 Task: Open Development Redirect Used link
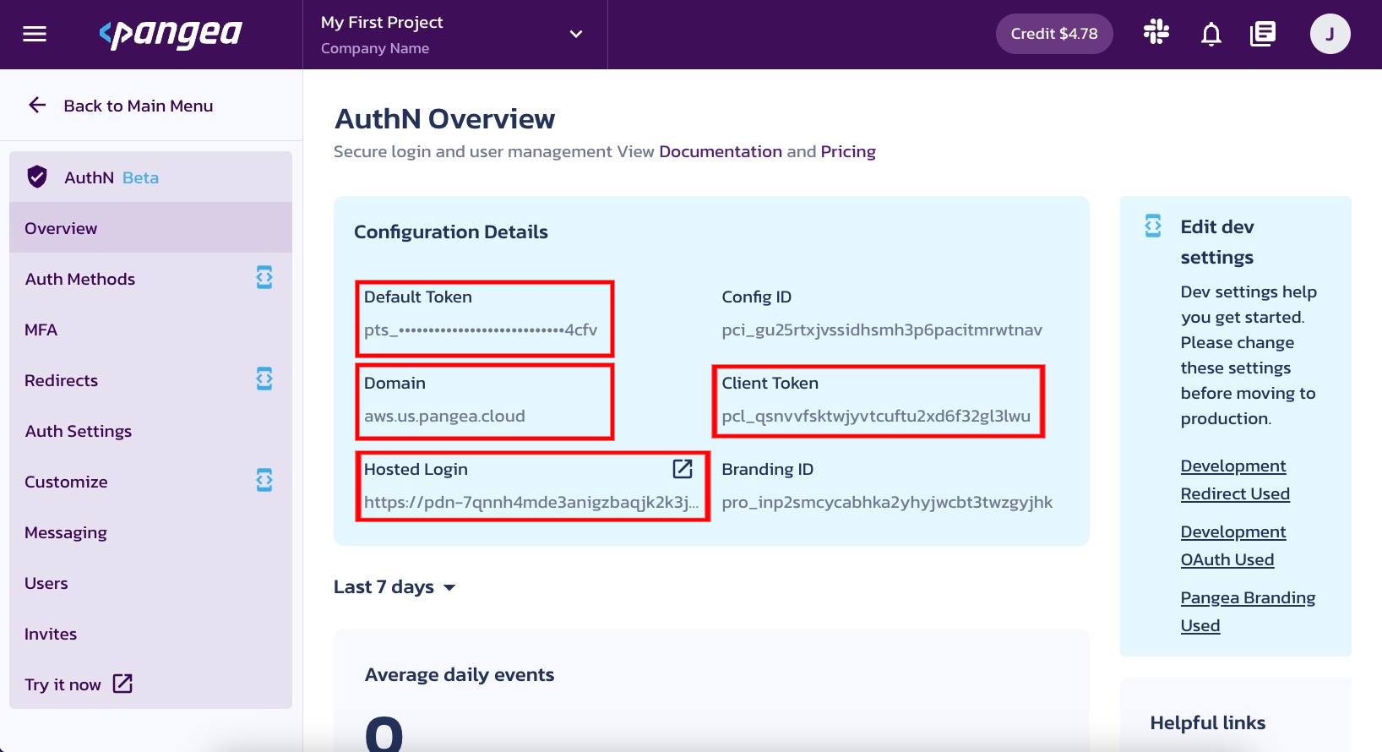tap(1235, 479)
